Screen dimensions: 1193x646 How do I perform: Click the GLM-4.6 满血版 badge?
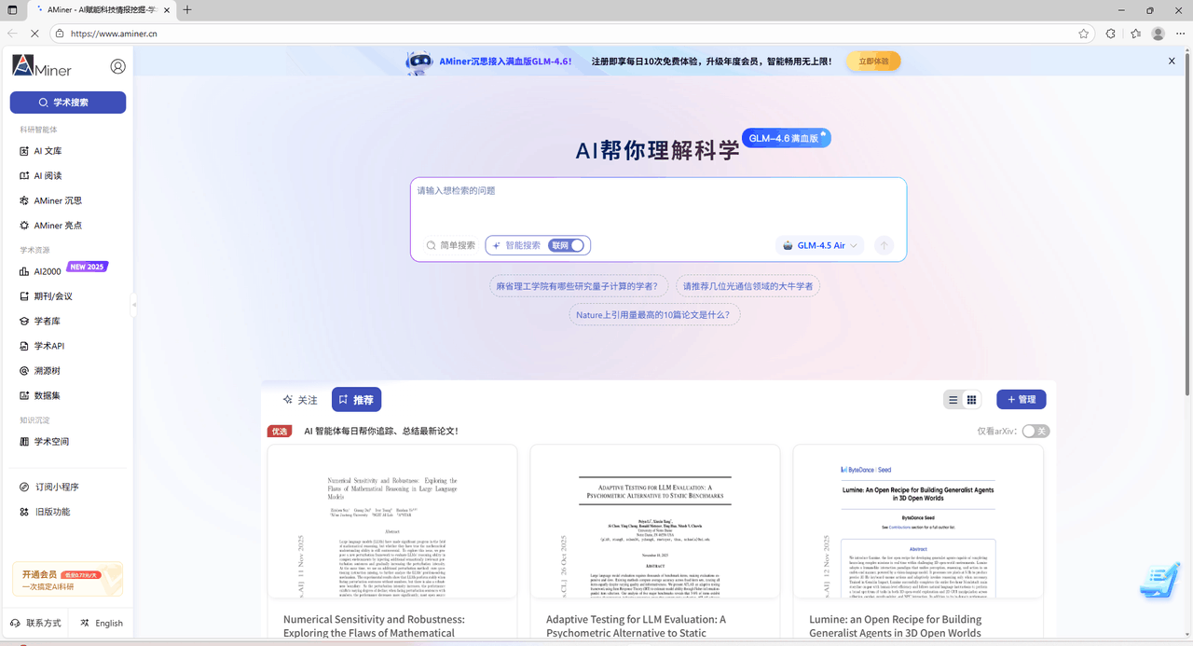(x=786, y=138)
